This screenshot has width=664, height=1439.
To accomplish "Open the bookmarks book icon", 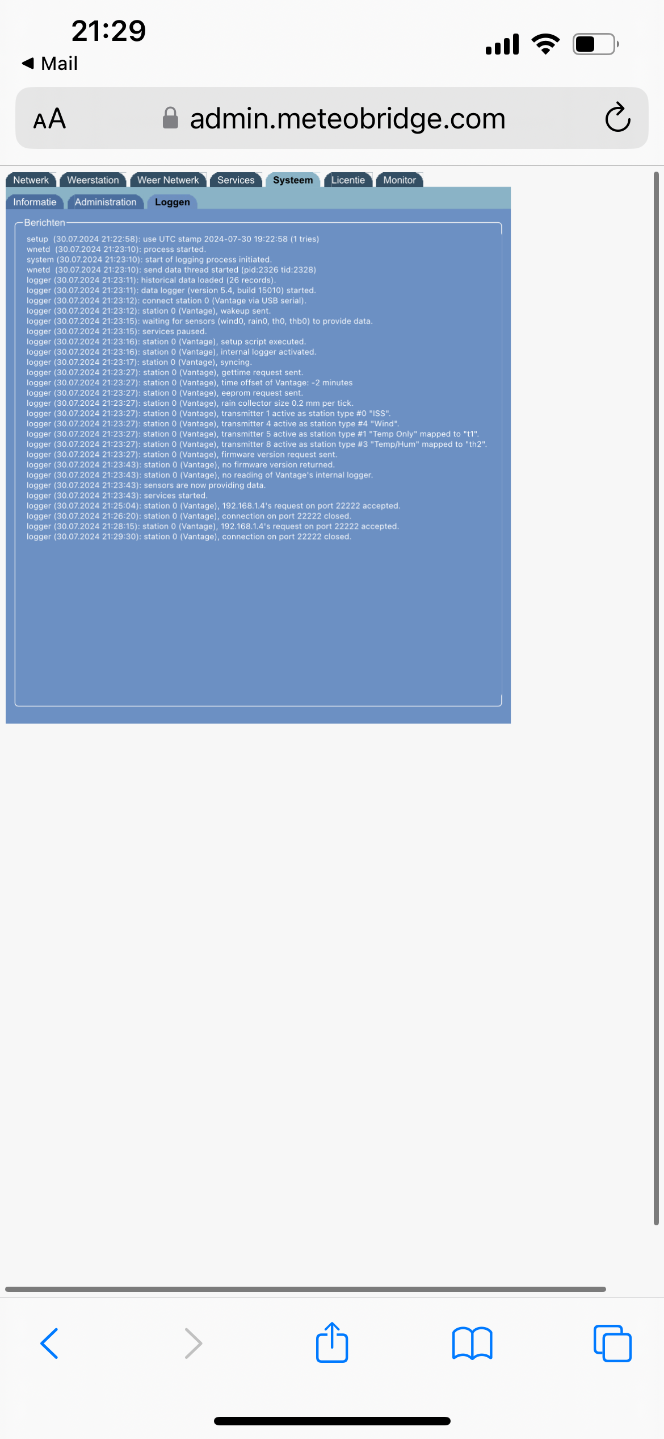I will [x=472, y=1344].
